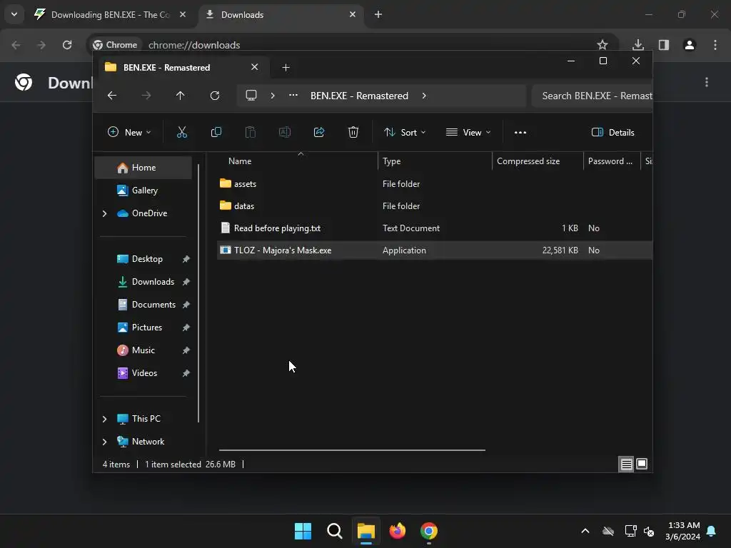This screenshot has width=731, height=548.
Task: Toggle the Details pane button
Action: 613,132
